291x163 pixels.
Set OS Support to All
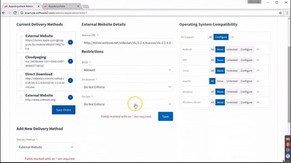(211, 37)
